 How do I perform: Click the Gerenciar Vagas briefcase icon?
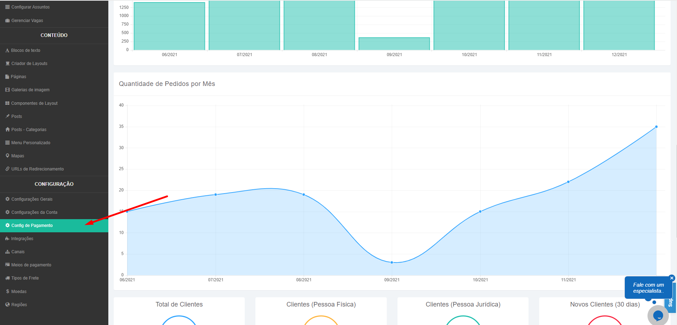[7, 21]
